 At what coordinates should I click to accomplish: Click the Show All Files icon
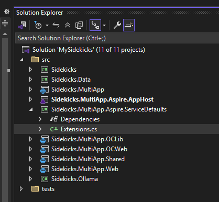[x=79, y=26]
